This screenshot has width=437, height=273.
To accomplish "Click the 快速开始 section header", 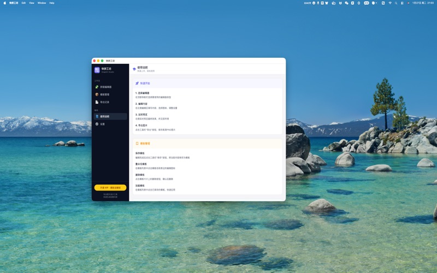I will 145,84.
